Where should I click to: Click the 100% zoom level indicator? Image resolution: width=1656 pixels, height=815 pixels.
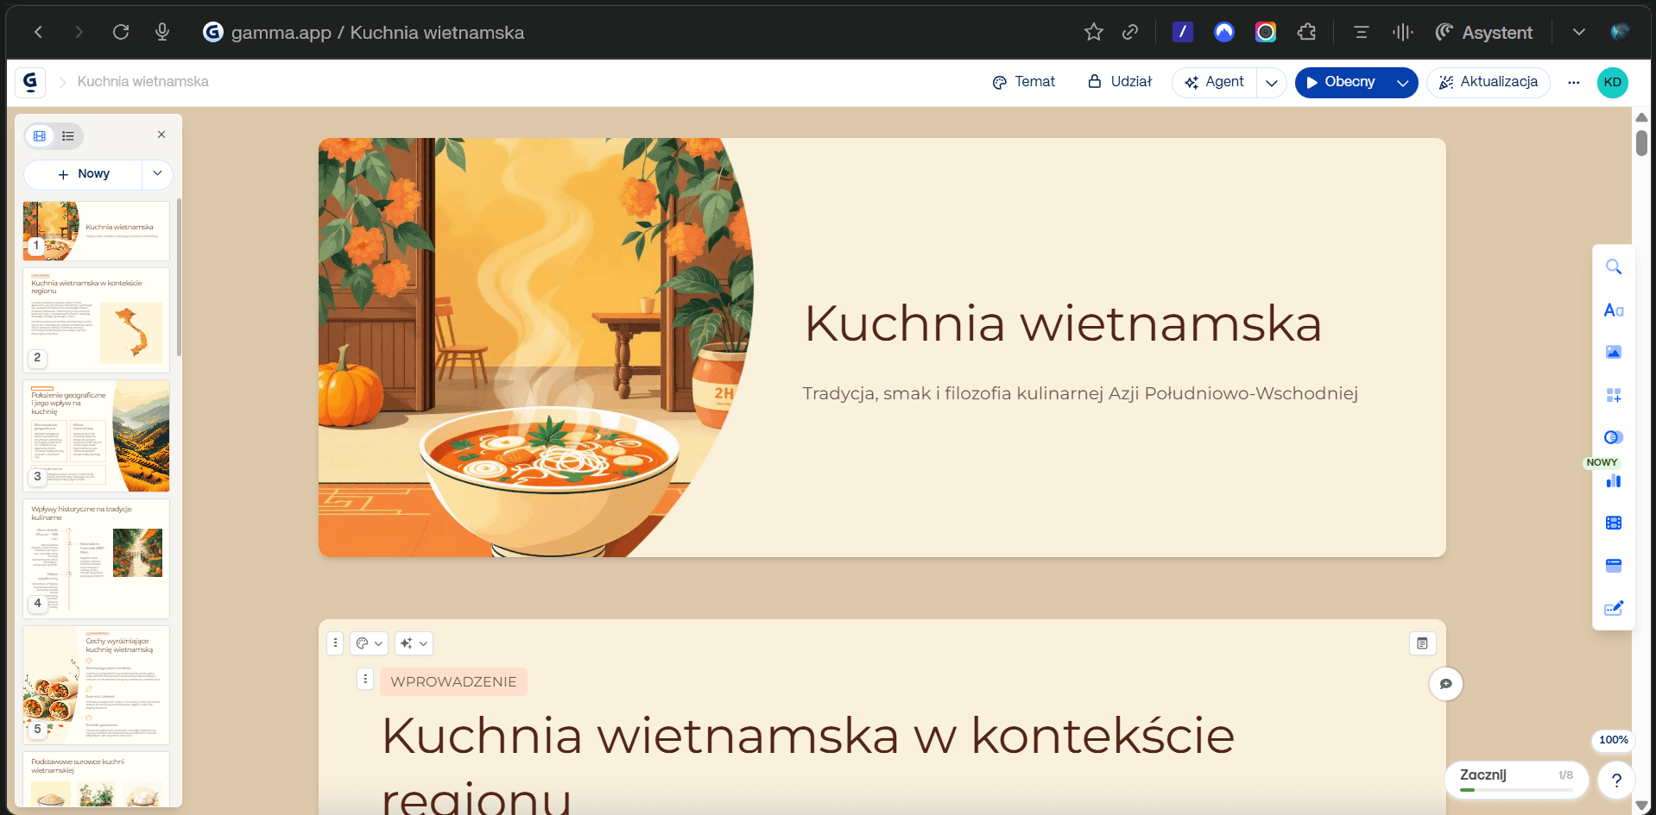(1613, 740)
